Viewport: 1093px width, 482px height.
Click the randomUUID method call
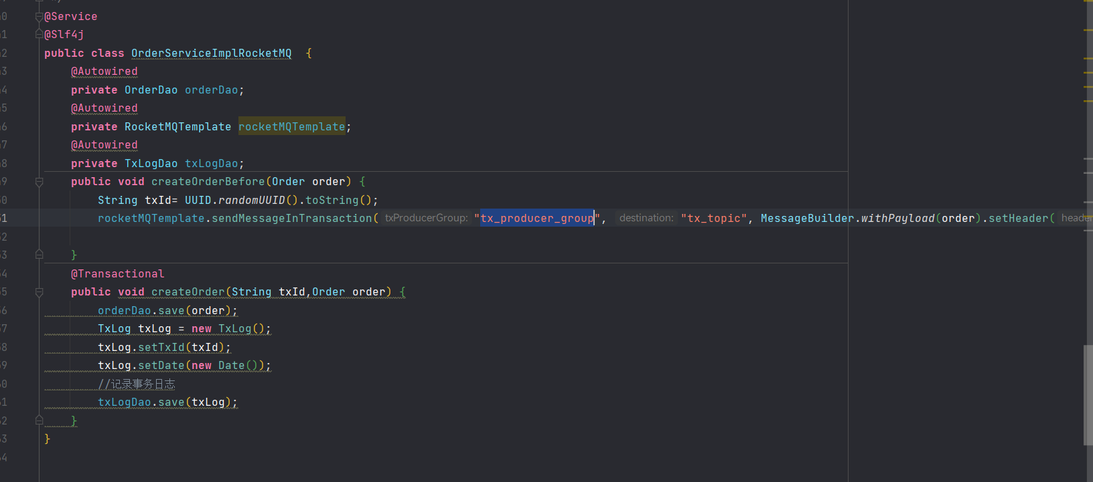[251, 201]
